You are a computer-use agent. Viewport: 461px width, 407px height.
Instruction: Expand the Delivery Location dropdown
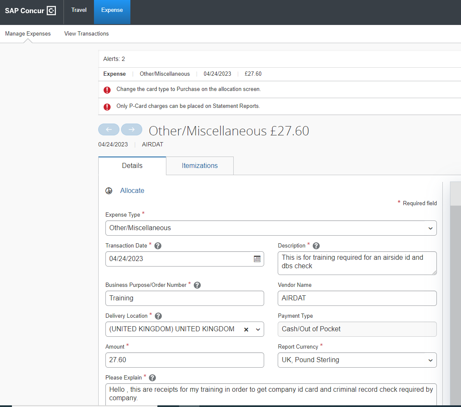(x=257, y=329)
